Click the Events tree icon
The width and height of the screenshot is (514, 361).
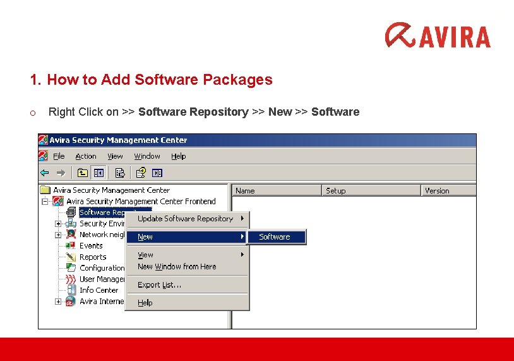click(71, 245)
